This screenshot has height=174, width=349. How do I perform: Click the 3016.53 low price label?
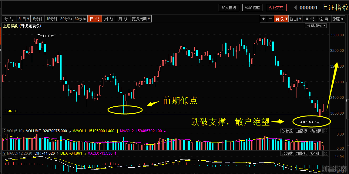point(307,122)
